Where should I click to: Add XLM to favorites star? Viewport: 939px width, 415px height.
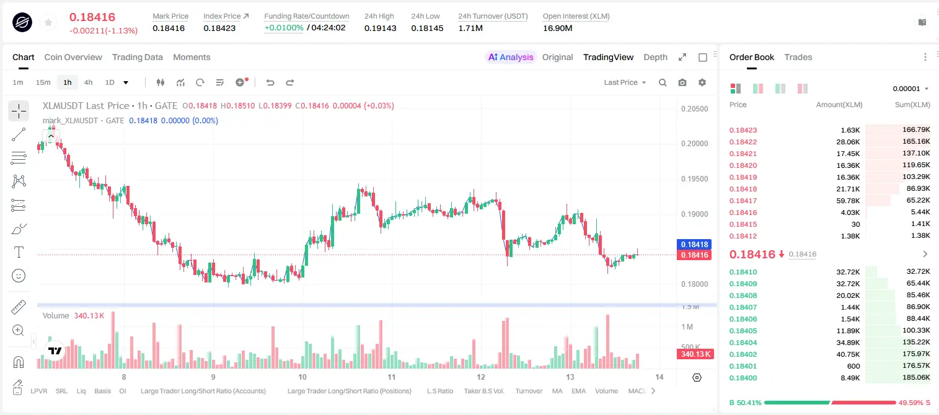point(48,23)
